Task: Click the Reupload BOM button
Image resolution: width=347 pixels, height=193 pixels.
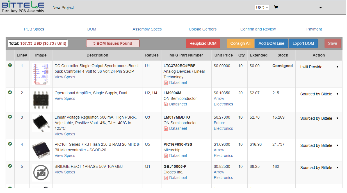Action: 203,43
